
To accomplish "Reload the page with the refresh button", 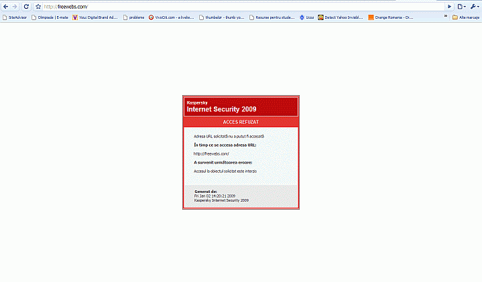I will pos(26,7).
